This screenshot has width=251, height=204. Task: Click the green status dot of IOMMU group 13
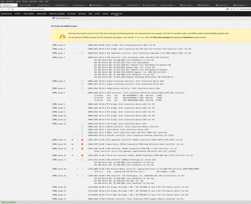click(72, 140)
